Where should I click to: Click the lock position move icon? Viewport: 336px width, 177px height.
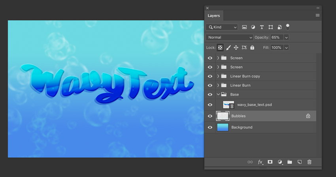coord(236,47)
